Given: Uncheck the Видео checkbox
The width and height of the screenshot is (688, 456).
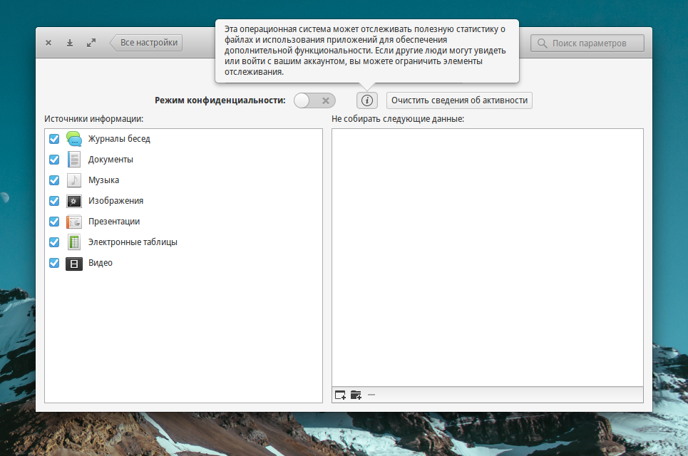Looking at the screenshot, I should (54, 263).
